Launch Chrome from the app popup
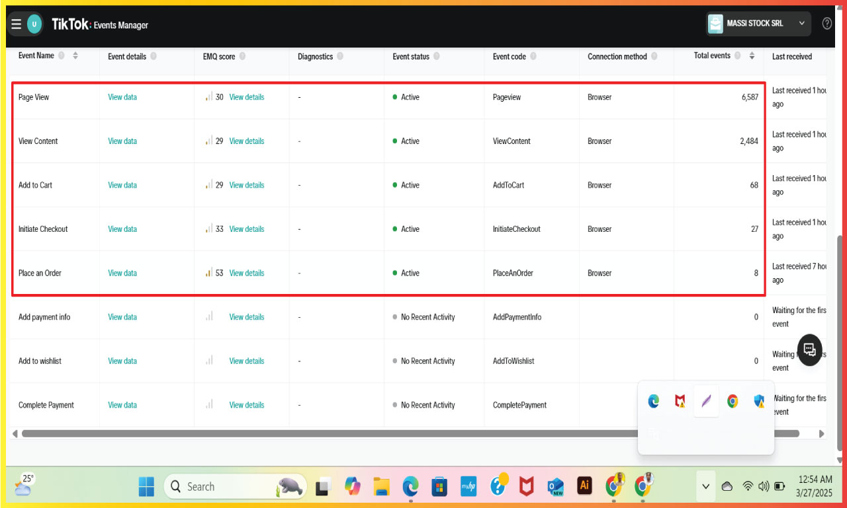This screenshot has height=508, width=847. 733,400
